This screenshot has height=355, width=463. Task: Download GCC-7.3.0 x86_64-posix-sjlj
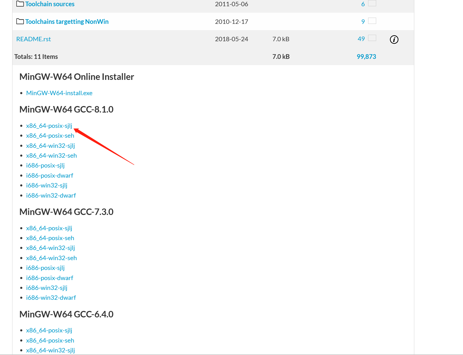point(49,228)
